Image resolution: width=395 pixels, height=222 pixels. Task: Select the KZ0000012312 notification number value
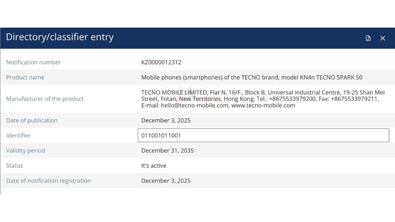tap(161, 62)
